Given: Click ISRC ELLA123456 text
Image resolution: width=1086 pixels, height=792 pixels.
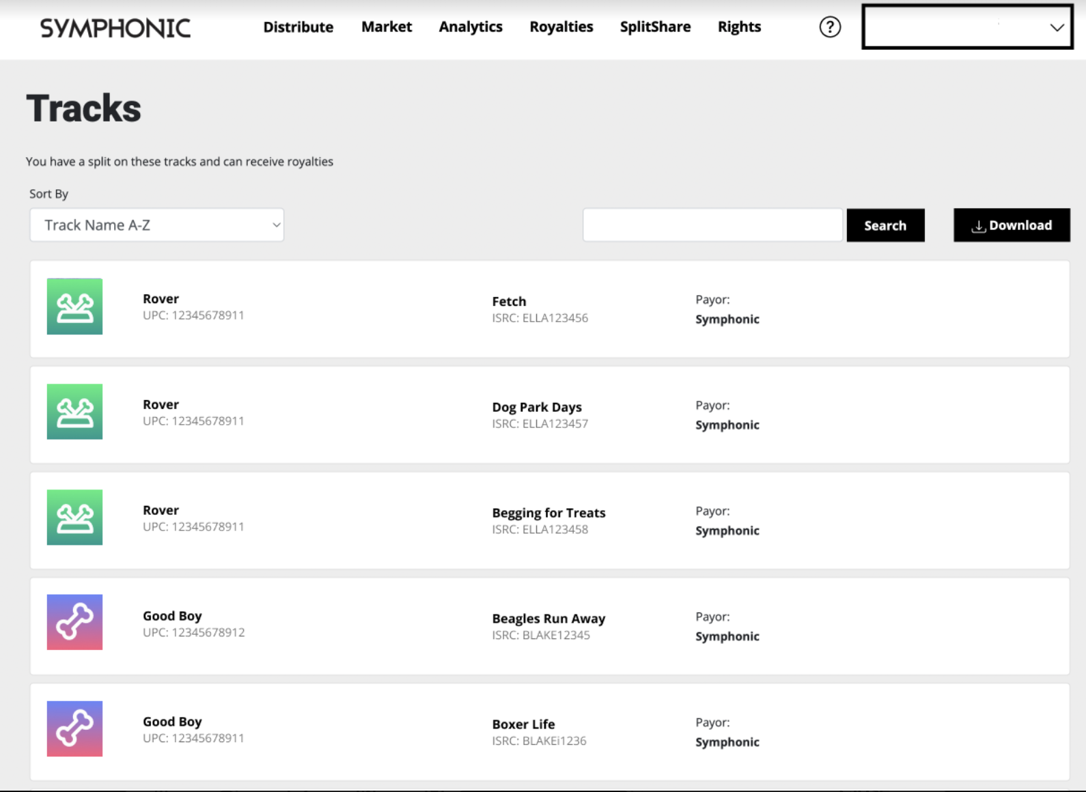Looking at the screenshot, I should coord(540,318).
